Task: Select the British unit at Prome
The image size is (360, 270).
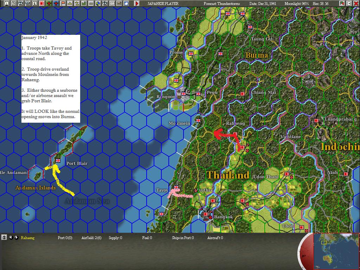Action: pyautogui.click(x=191, y=54)
